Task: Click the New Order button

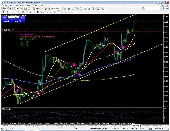Action: 38,8
